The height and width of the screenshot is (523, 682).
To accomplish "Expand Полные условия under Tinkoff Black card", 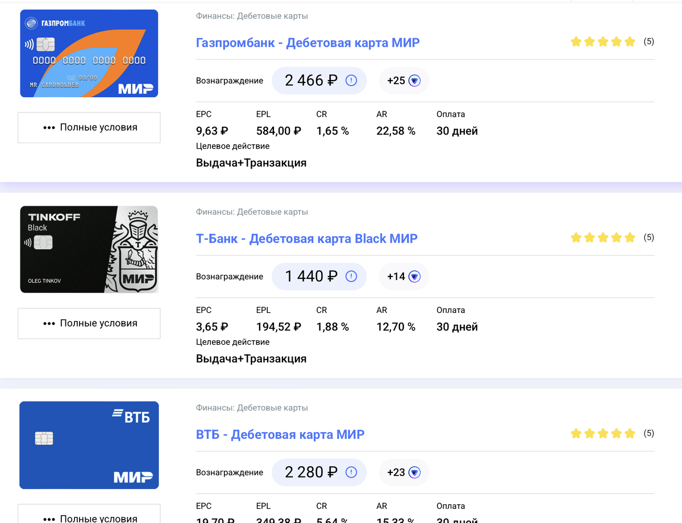I will click(x=89, y=323).
